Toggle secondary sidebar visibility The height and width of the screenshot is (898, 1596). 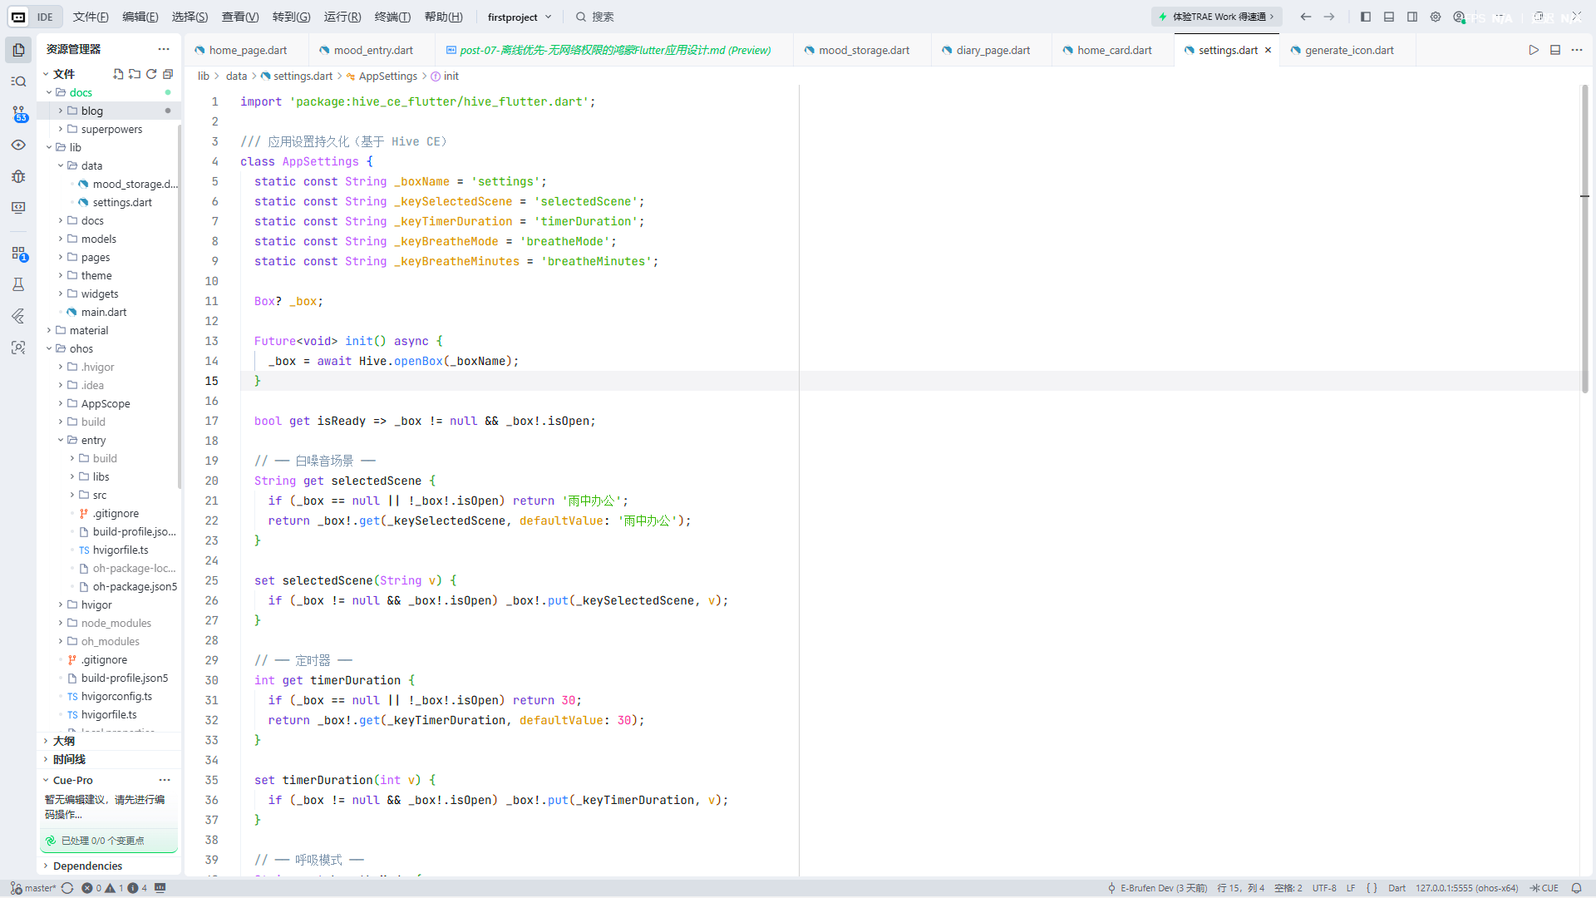1412,17
